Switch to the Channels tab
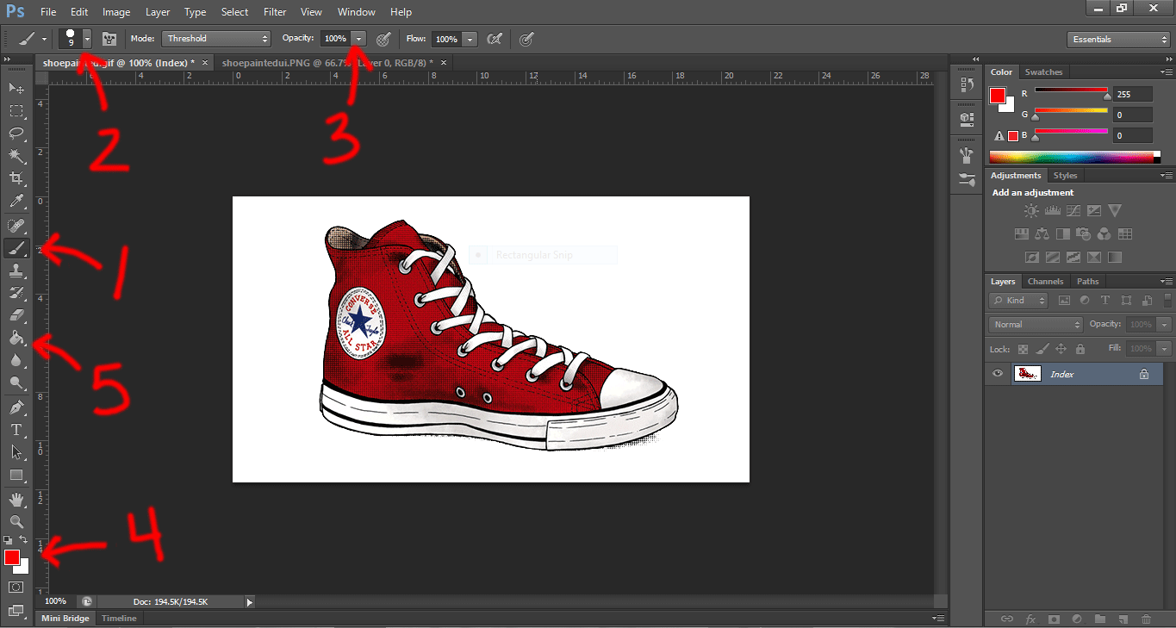Screen dimensions: 1176x628 coord(1045,282)
